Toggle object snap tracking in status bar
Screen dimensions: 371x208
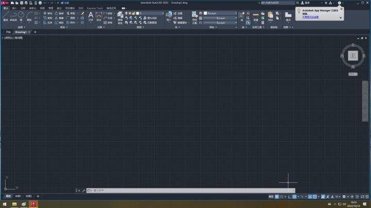[x=310, y=196]
